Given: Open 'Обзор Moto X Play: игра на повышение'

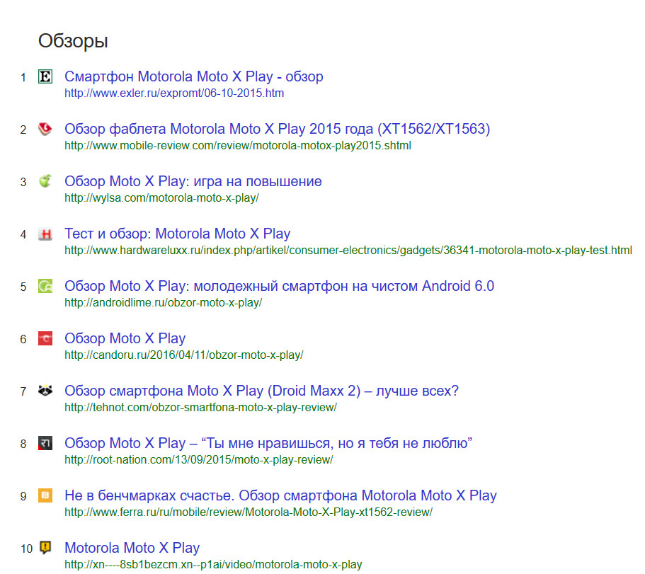Looking at the screenshot, I should [x=193, y=181].
